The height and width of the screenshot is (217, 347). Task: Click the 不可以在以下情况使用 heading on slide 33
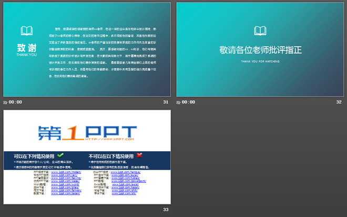pyautogui.click(x=111, y=157)
